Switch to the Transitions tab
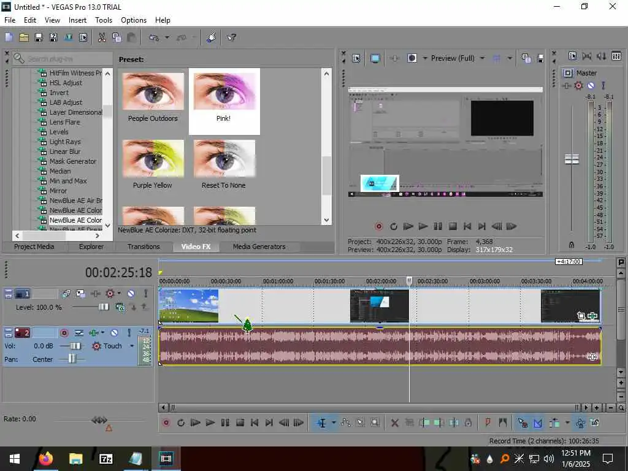The height and width of the screenshot is (471, 628). click(144, 247)
